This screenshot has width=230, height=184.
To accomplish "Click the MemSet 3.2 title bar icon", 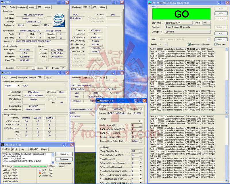I will (98, 101).
